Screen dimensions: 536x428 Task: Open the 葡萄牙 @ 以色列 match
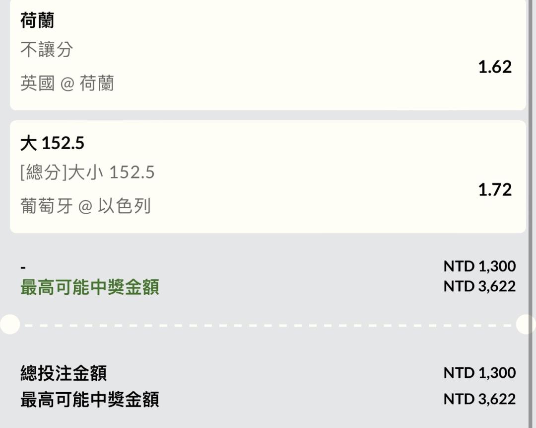[x=85, y=206]
